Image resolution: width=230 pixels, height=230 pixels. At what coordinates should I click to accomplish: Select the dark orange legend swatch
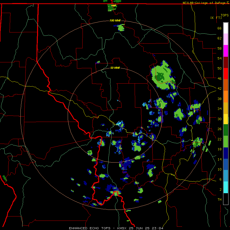[226, 85]
